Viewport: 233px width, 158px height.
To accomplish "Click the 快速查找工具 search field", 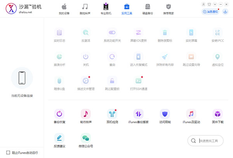I will [205, 141].
